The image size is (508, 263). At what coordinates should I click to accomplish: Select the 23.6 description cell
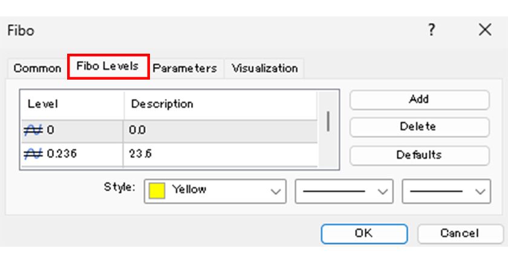tap(221, 154)
